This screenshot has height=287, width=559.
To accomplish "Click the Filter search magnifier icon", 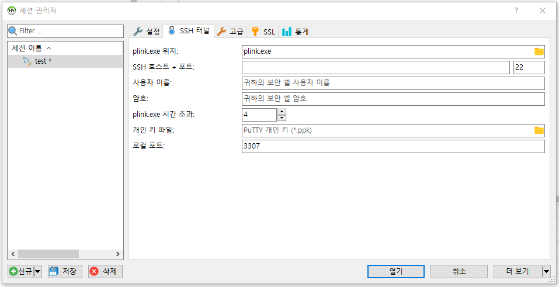I will (x=13, y=30).
